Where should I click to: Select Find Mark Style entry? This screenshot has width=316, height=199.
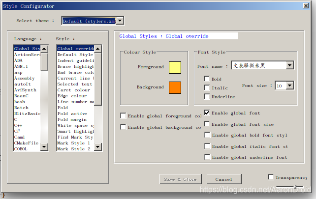click(x=76, y=137)
